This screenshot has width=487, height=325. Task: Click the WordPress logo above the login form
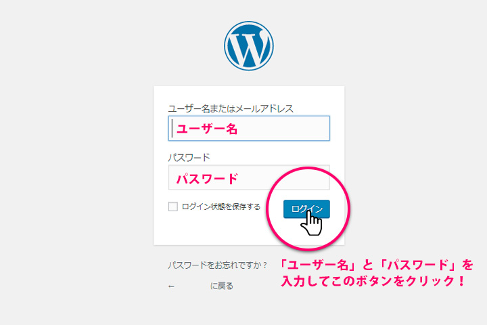point(249,46)
